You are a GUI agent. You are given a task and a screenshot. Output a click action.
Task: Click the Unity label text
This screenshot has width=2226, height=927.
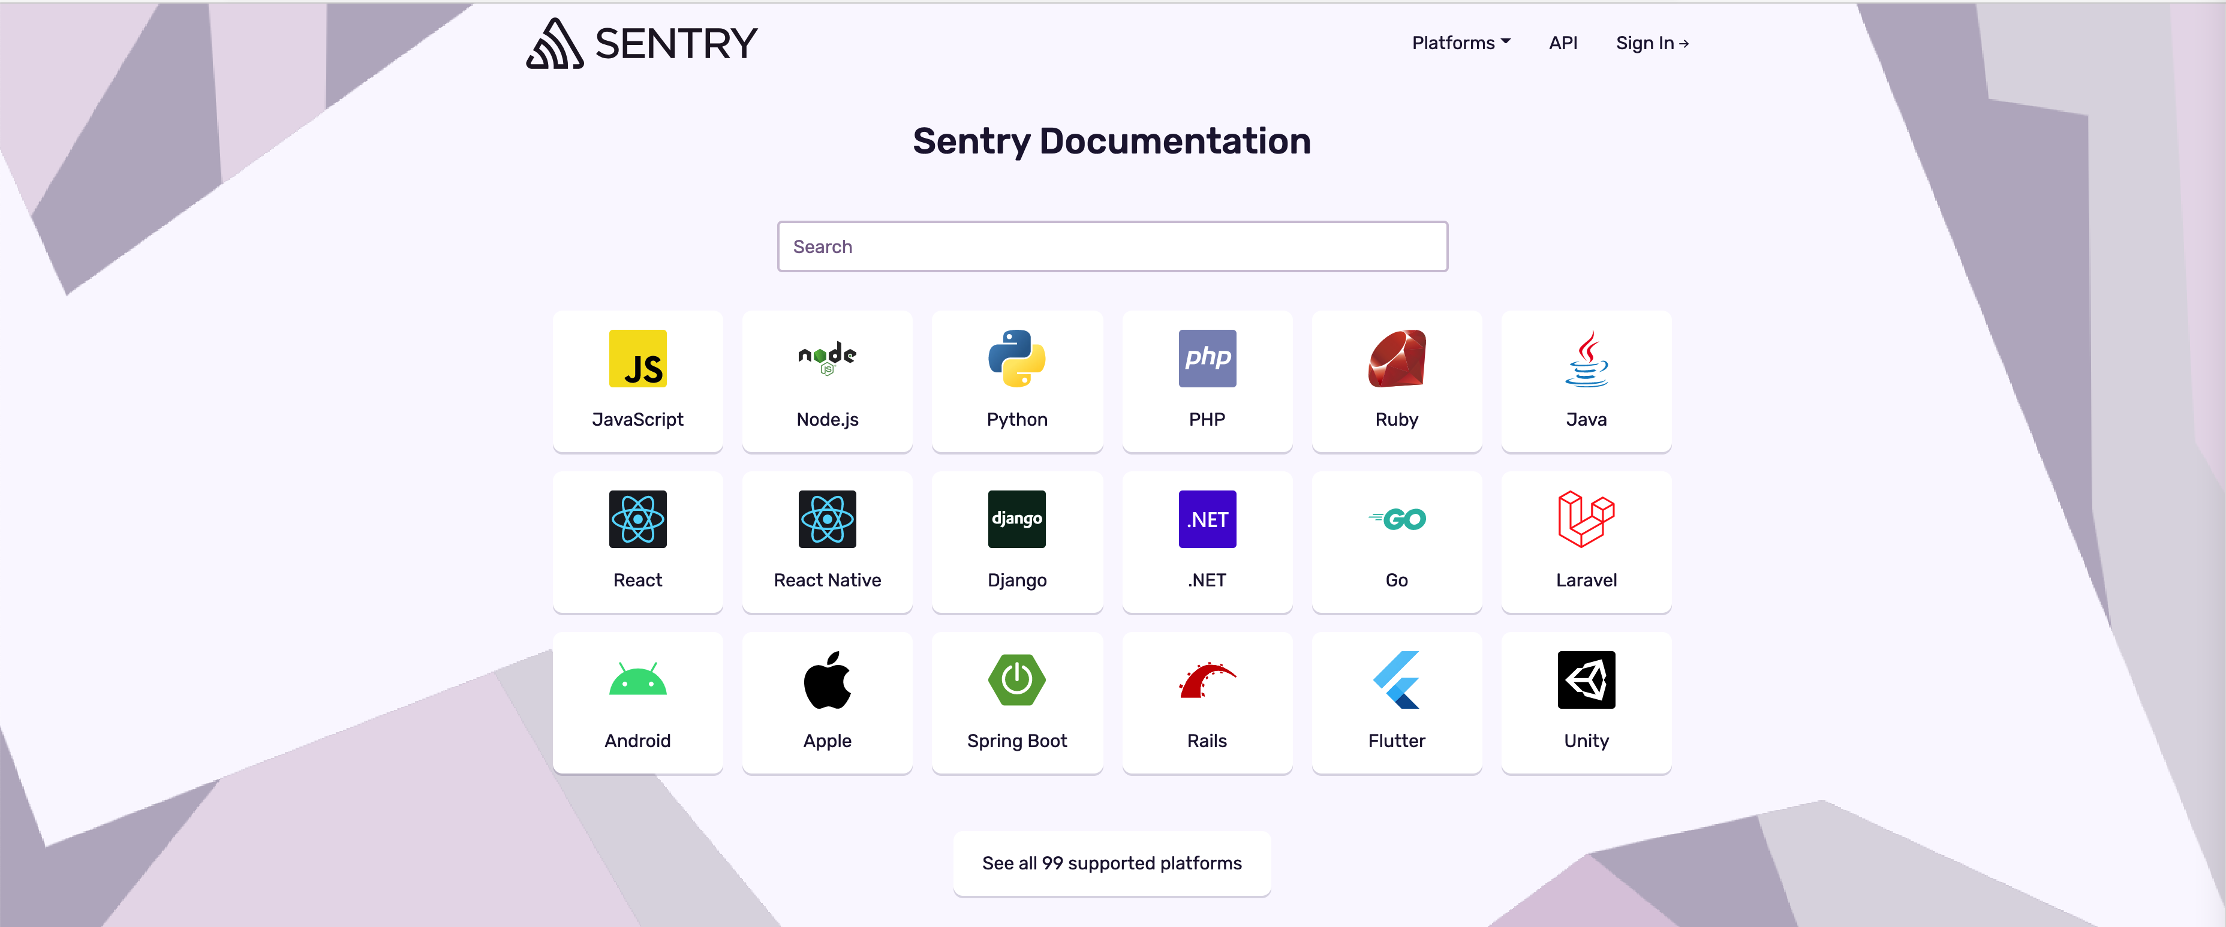[x=1587, y=741]
